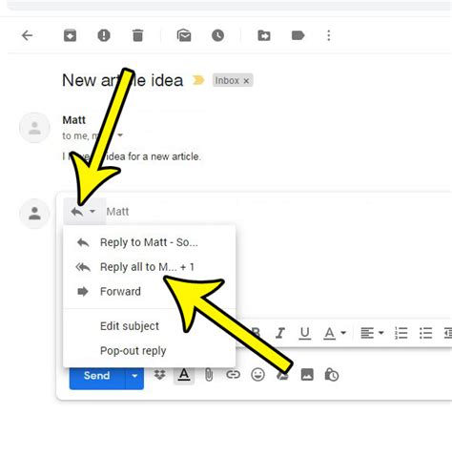Click the Inbox label chip
This screenshot has height=476, width=452.
tap(233, 80)
